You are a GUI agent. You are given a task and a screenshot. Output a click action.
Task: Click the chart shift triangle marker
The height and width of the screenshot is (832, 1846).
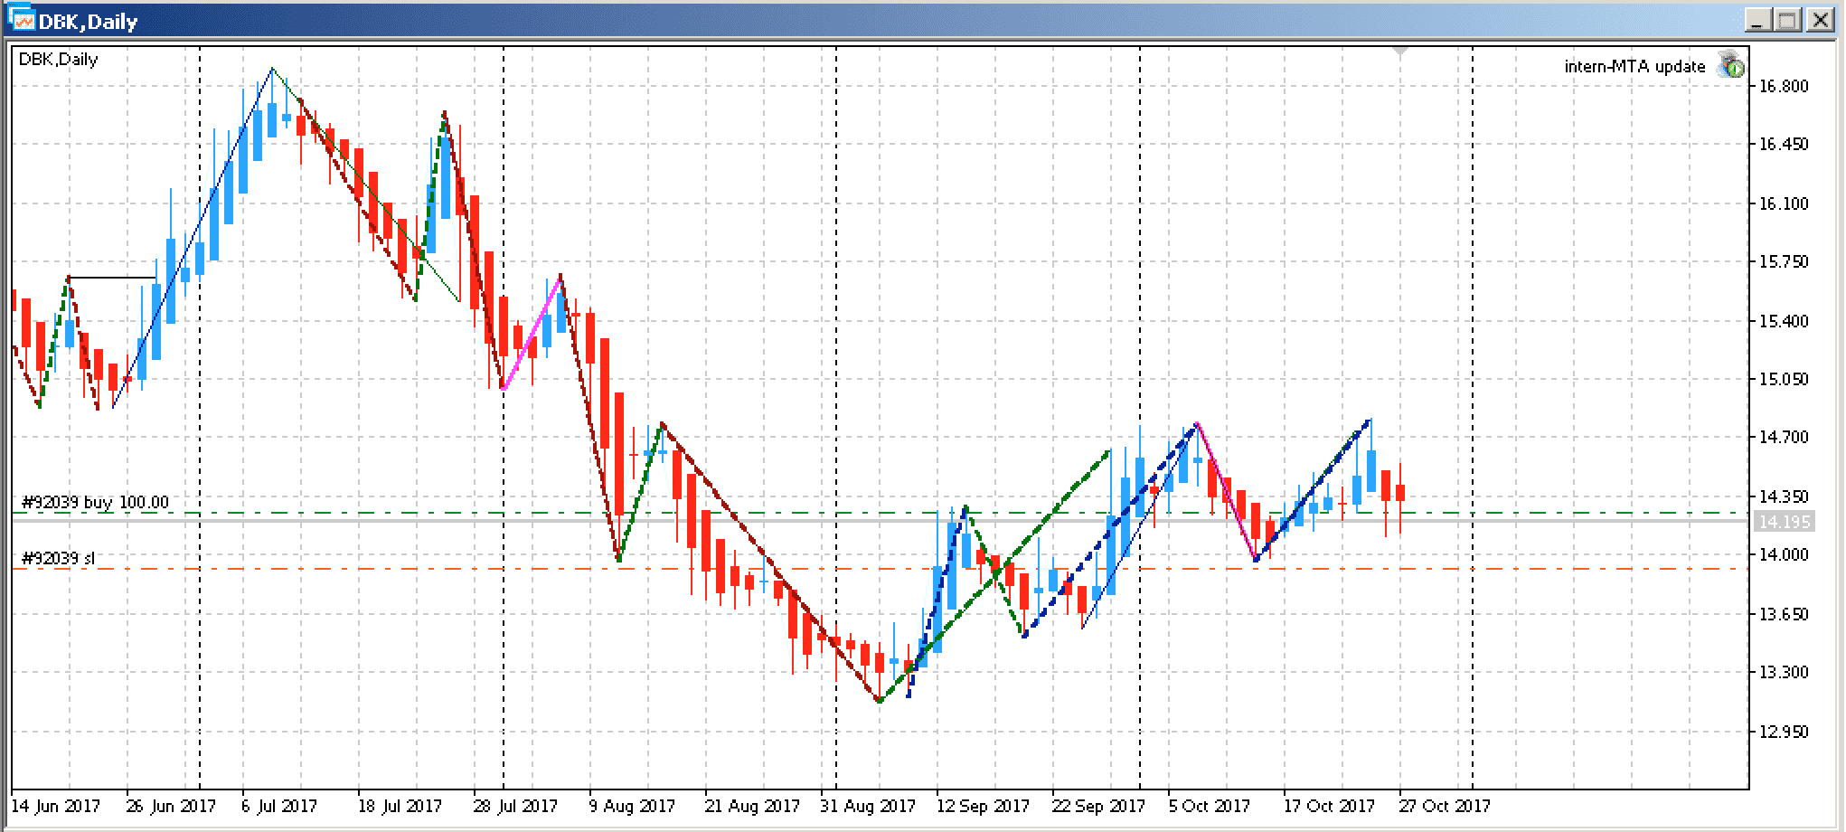[x=1400, y=52]
